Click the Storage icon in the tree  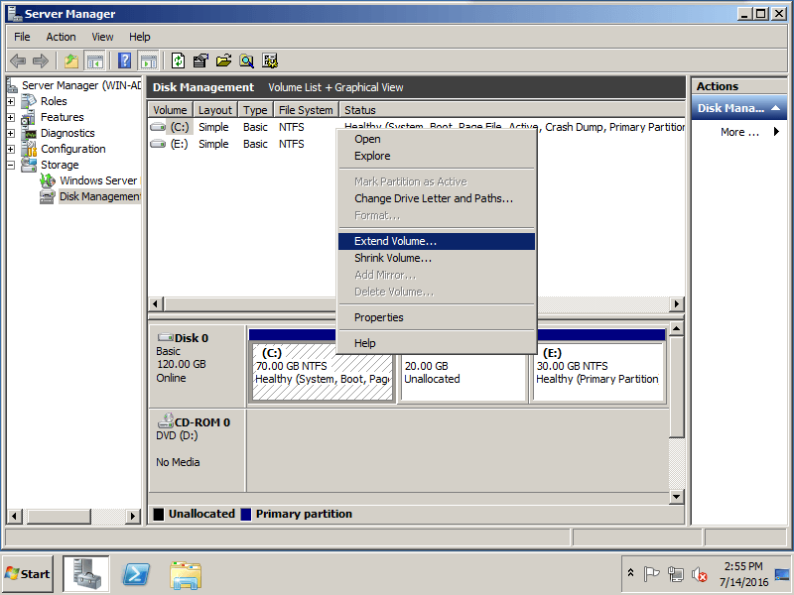tap(29, 165)
